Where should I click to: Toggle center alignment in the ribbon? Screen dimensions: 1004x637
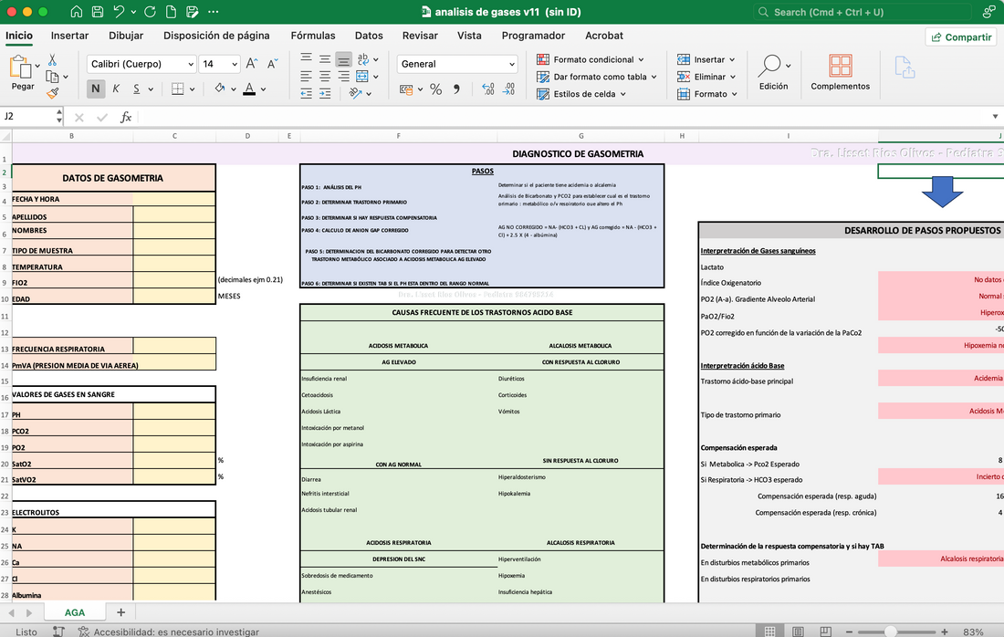[x=325, y=76]
